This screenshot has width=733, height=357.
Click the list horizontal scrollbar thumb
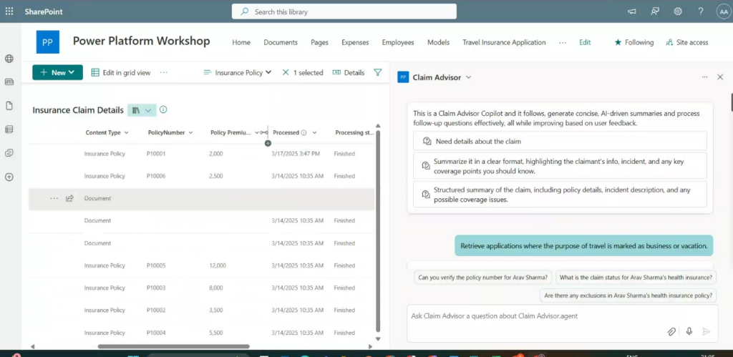(x=173, y=347)
